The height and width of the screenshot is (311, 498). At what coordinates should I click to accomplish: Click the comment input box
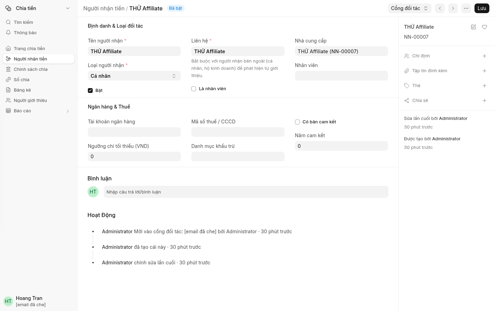pos(246,192)
